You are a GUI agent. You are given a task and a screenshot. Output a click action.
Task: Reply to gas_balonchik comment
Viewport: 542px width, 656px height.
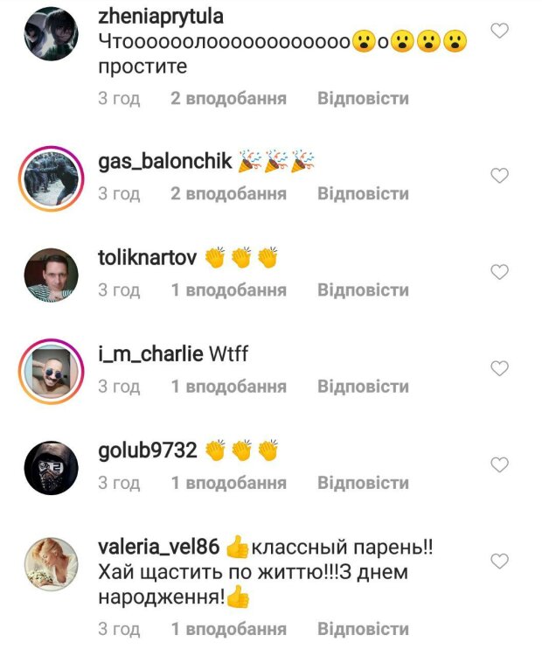(363, 193)
